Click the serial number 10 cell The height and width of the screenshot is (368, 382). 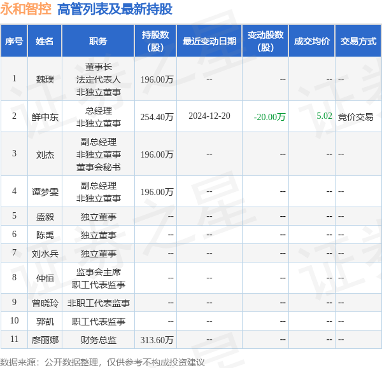pos(15,320)
